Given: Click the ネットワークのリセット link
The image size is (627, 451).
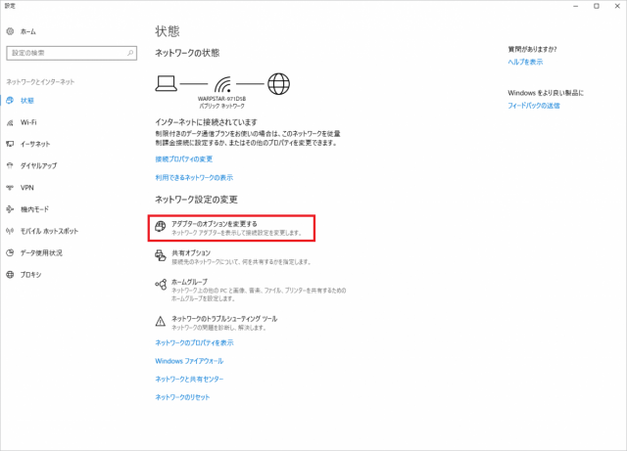Looking at the screenshot, I should tap(182, 397).
